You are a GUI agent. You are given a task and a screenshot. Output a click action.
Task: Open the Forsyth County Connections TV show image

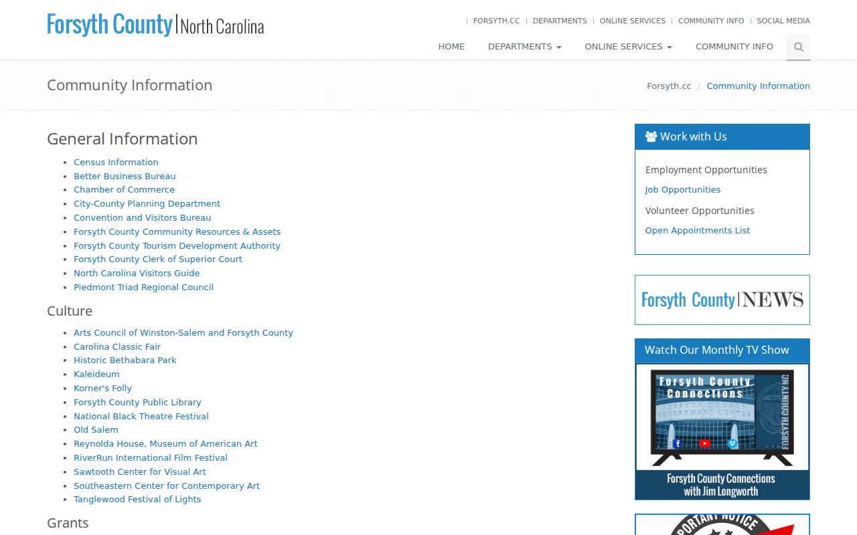[722, 431]
